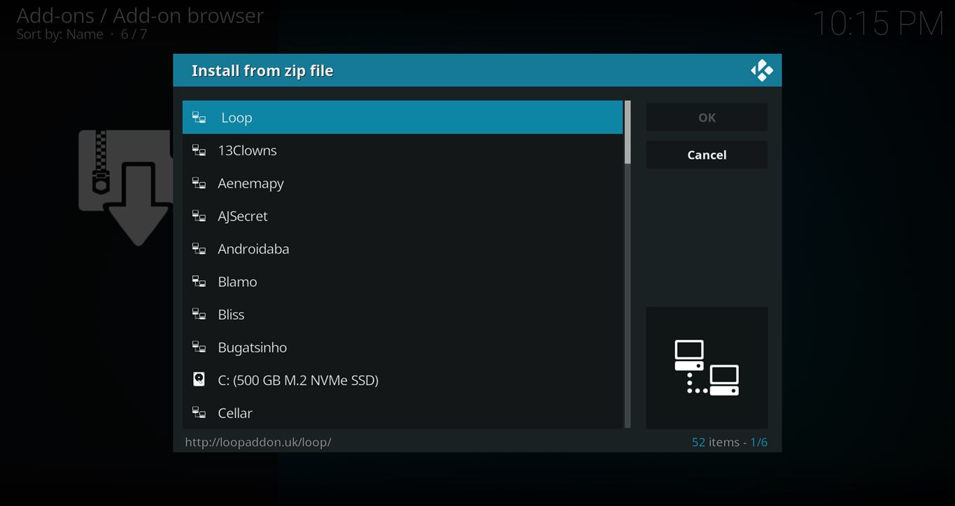
Task: Browse C: (500 GB M.2 NVMe SSD)
Action: [298, 381]
